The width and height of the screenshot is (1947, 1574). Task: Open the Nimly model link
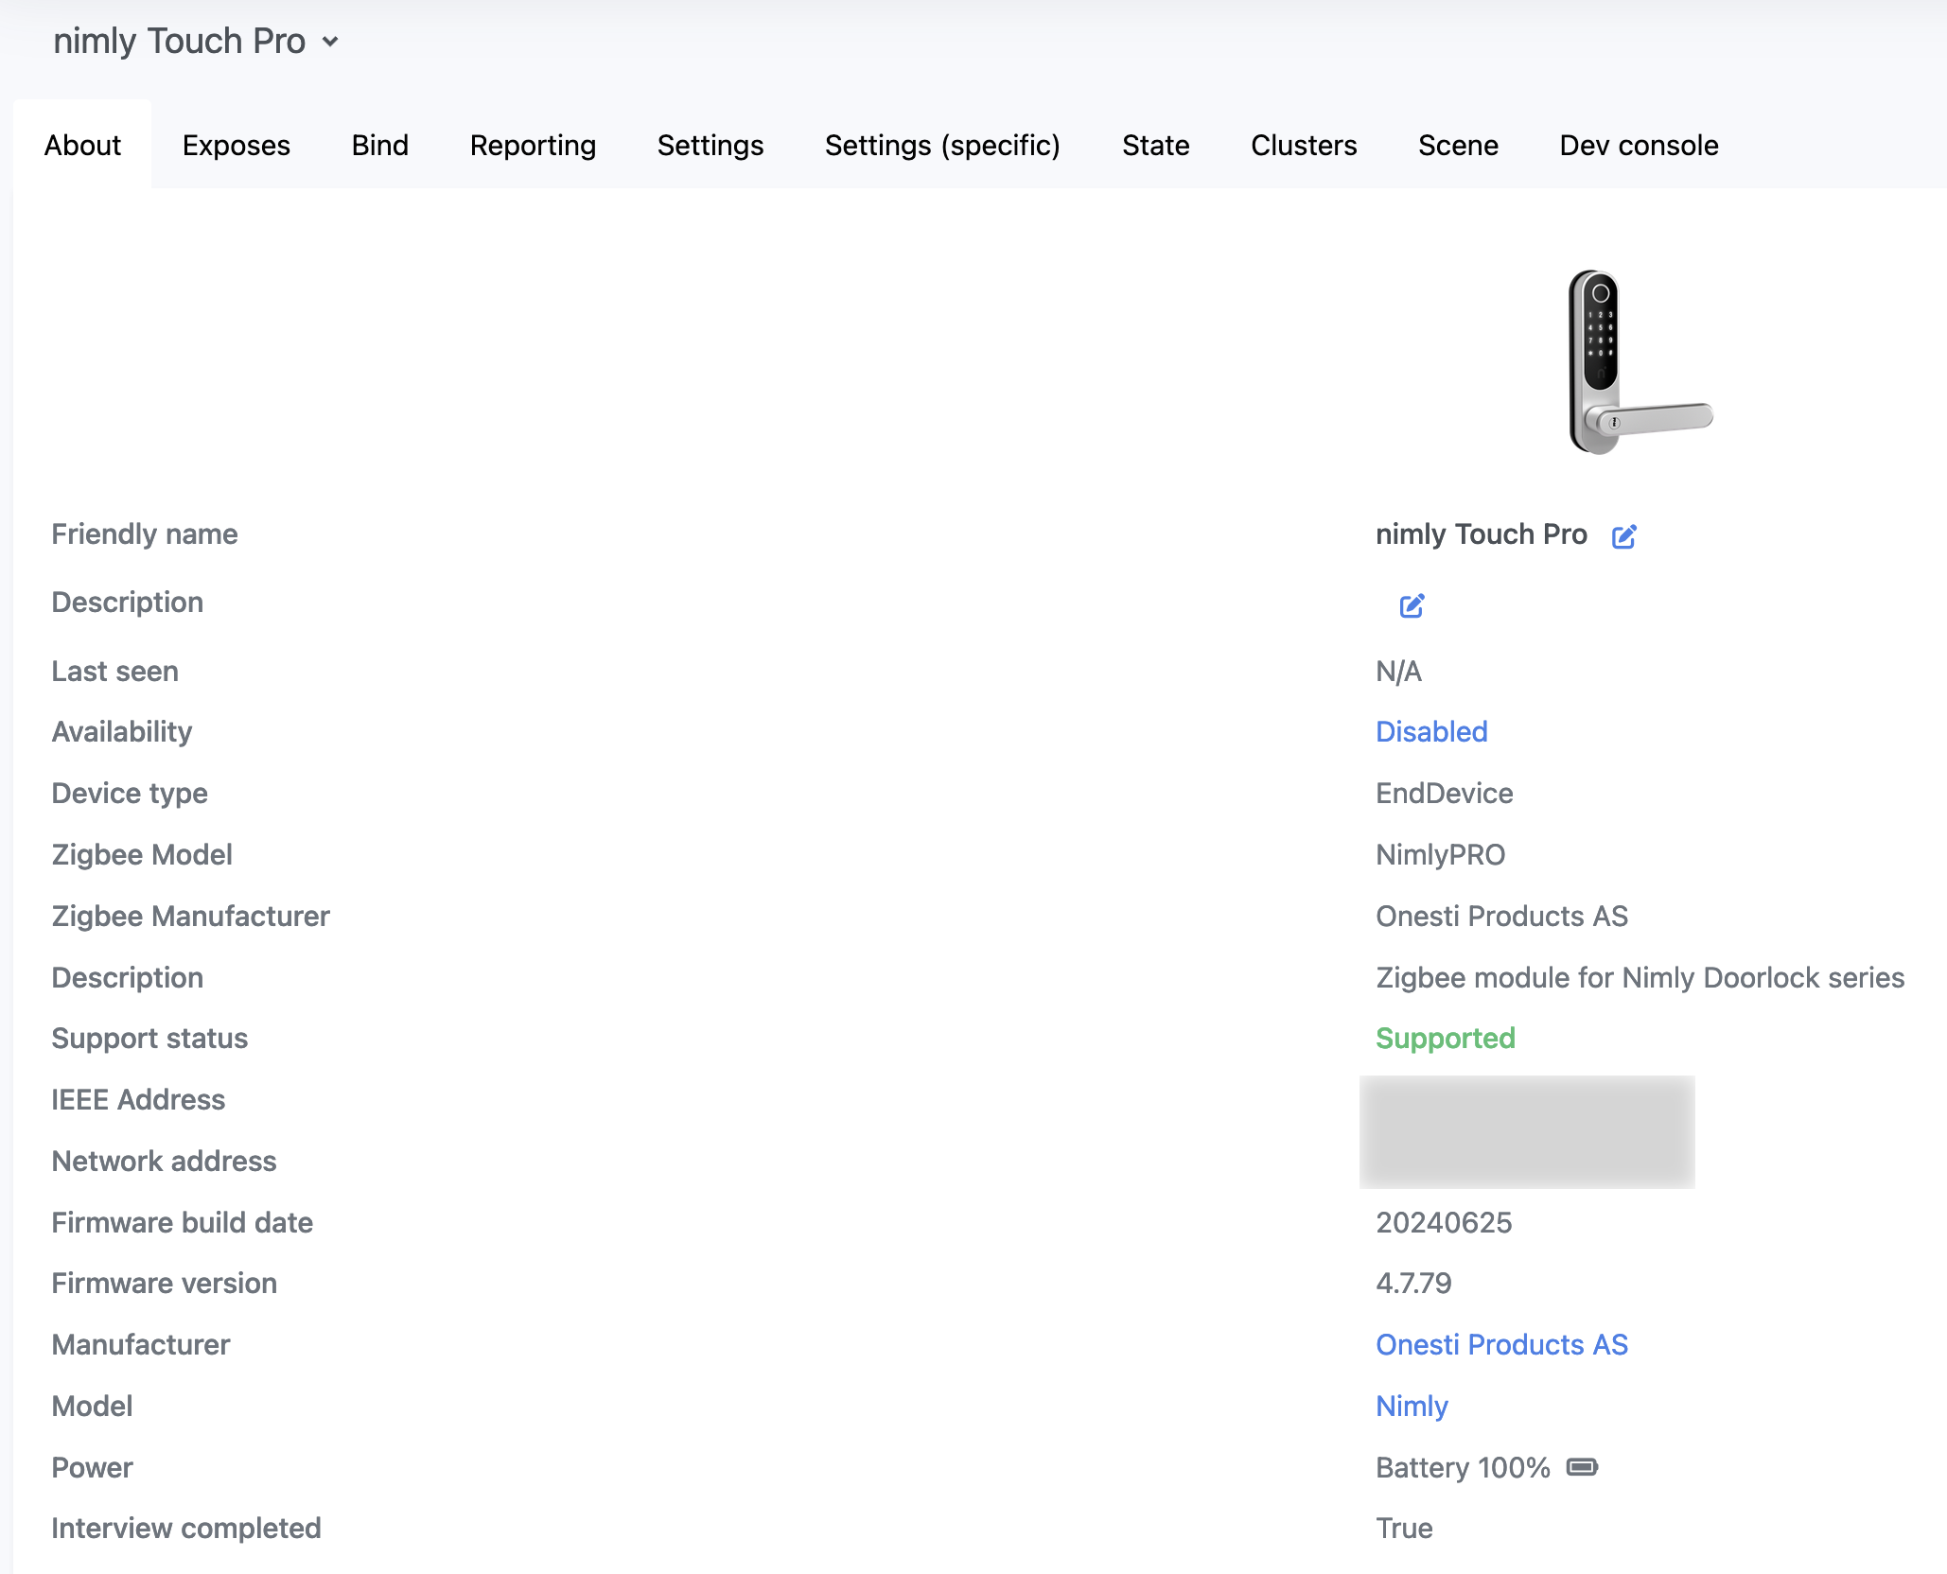(1412, 1407)
